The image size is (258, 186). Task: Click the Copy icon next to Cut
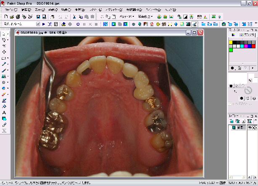coord(81,17)
